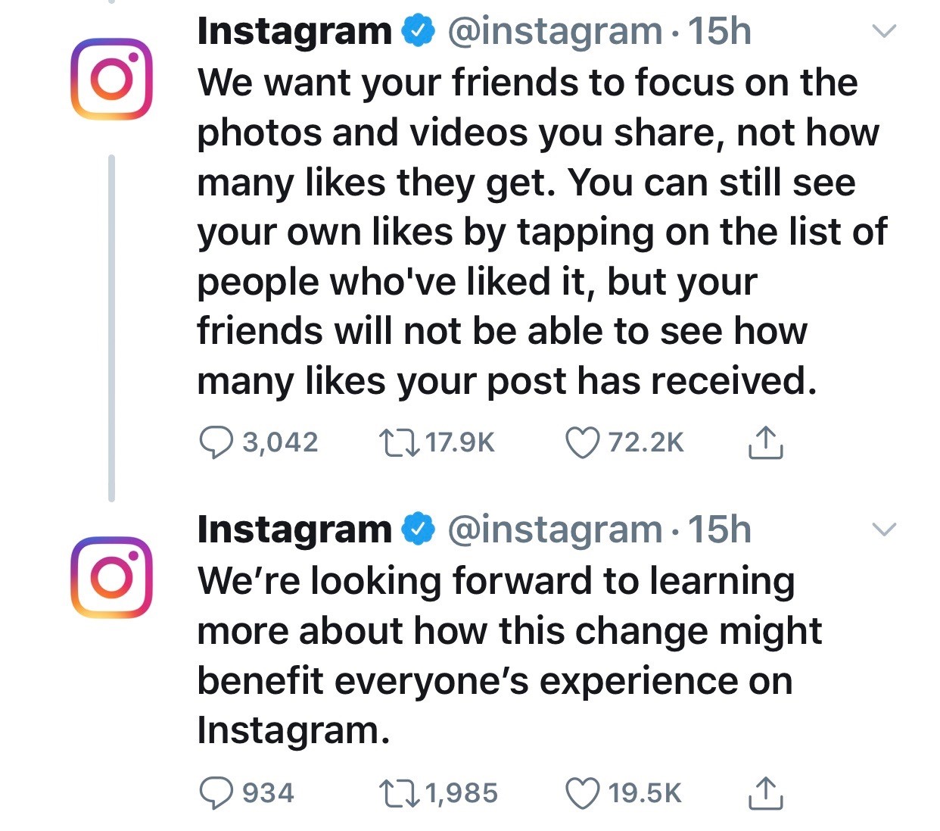Reply to the first Instagram tweet

pos(216,442)
